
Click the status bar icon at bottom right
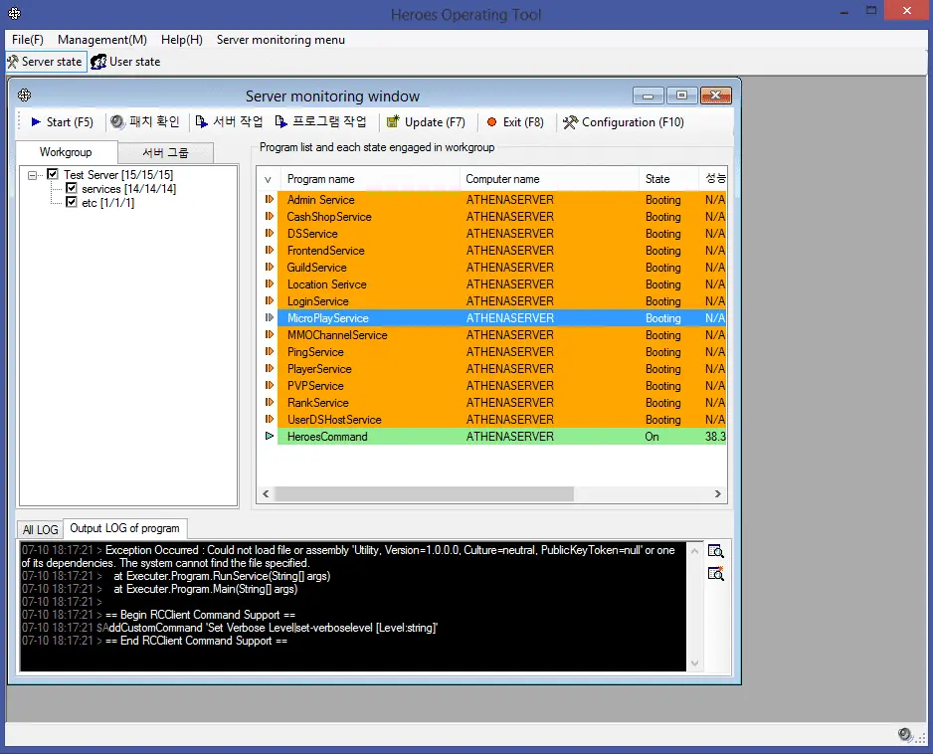[905, 734]
